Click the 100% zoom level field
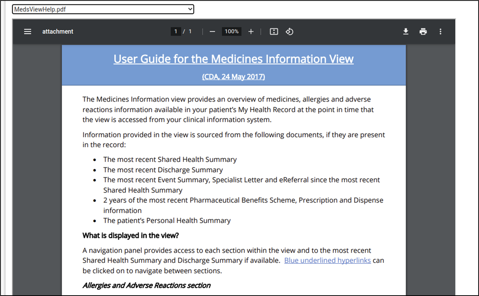The image size is (479, 296). 232,32
